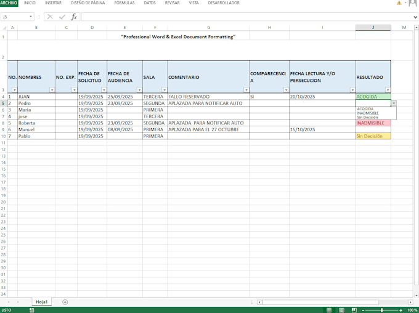Click the select-all corner triangle
Screen dimensions: 419x313
point(4,28)
